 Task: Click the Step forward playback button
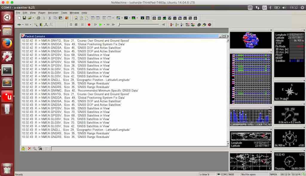click(95, 25)
